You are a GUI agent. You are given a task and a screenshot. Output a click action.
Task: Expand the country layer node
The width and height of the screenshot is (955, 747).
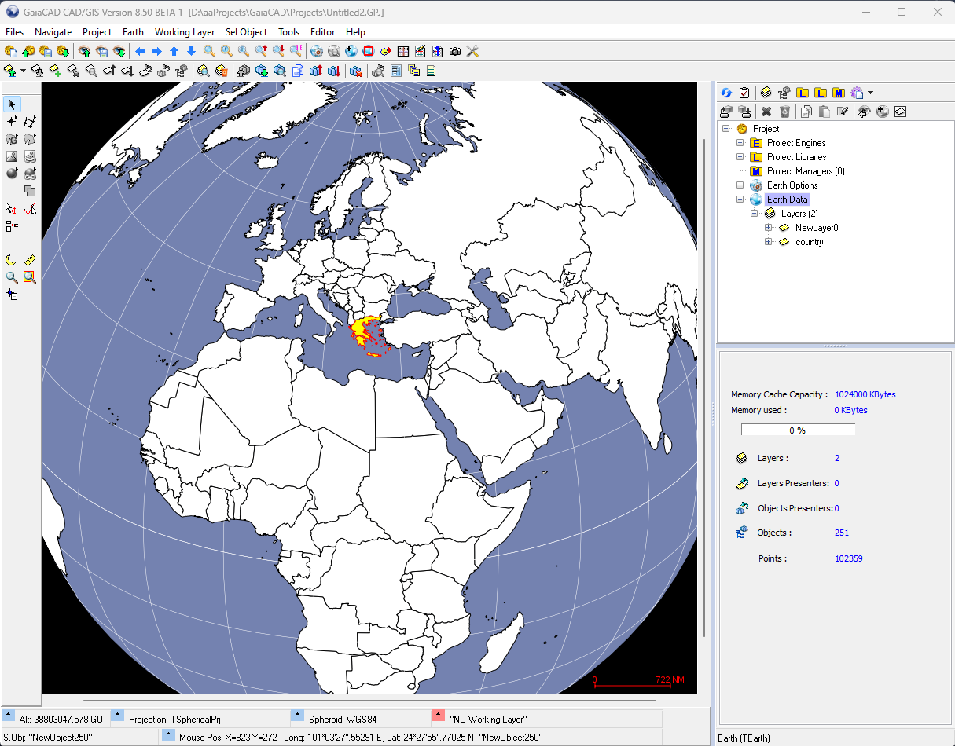pos(768,242)
